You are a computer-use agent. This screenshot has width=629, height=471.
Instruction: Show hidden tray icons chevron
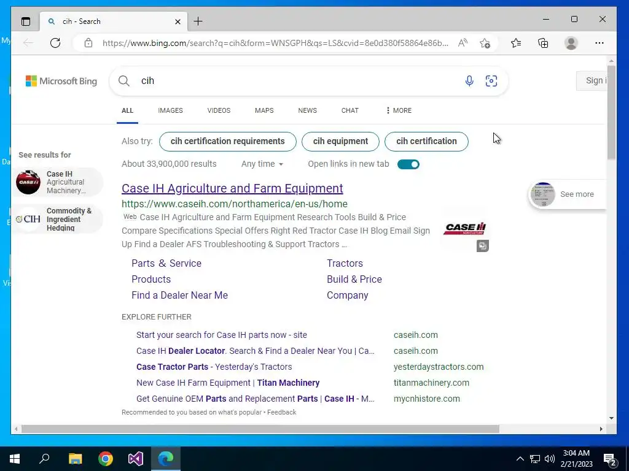[520, 459]
